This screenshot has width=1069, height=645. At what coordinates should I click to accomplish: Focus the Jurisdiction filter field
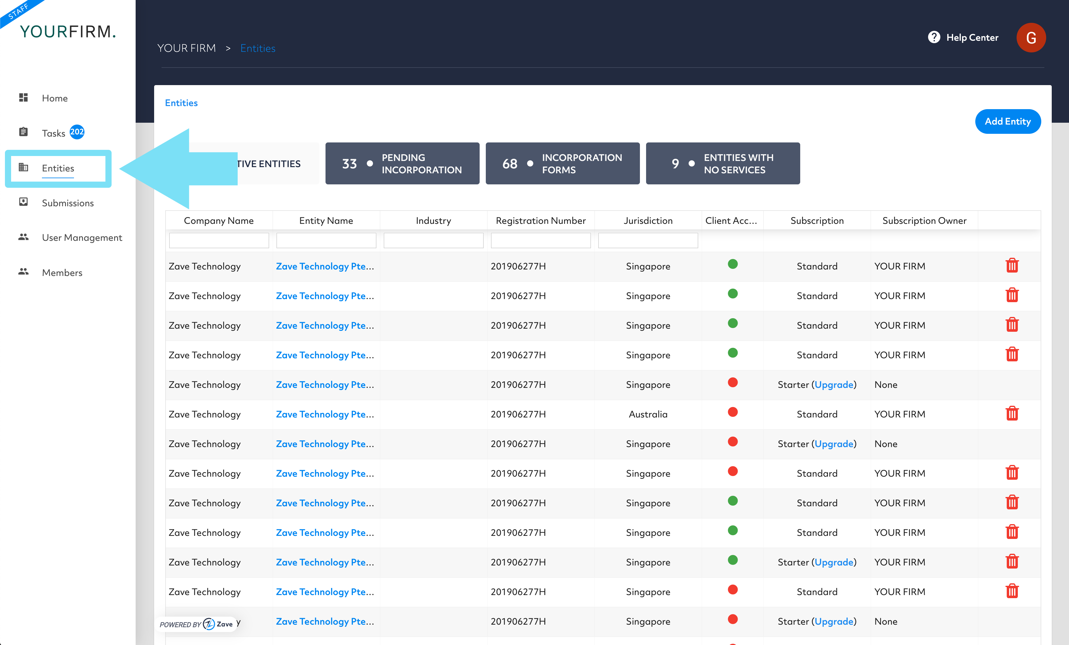[x=648, y=240]
